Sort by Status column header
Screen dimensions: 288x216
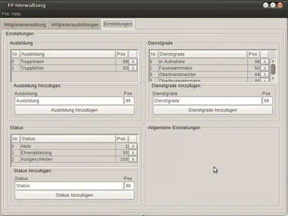(68, 139)
